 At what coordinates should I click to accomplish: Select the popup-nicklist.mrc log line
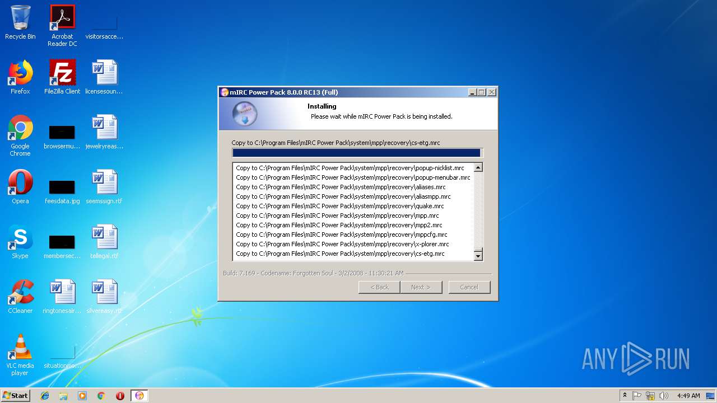point(350,168)
